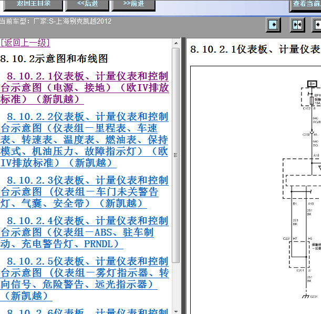Click the right panel title 8.10.2.1仪表板
321x314 pixels.
[255, 49]
